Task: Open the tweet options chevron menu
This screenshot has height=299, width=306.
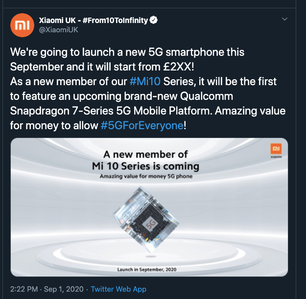Action: (x=284, y=20)
